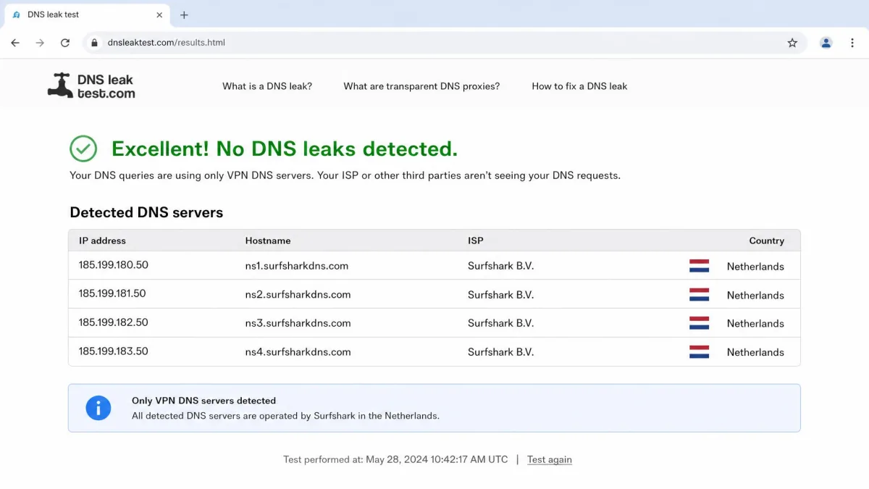Click the Detected DNS servers heading
Viewport: 869px width, 489px height.
click(146, 212)
